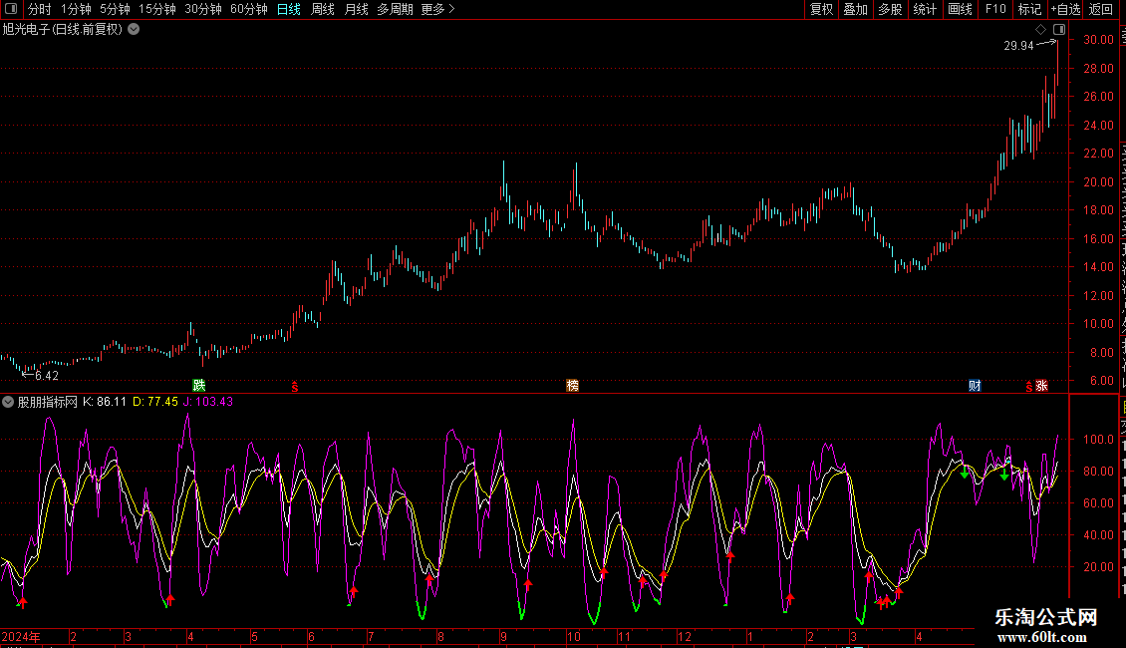Screen dimensions: 1126x648
Task: Click the K: 86.11 indicator value
Action: 105,403
